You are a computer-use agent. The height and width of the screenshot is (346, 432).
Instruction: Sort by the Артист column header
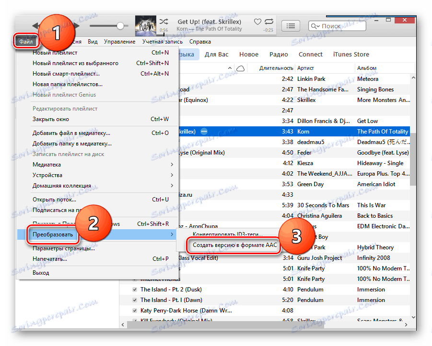pyautogui.click(x=305, y=68)
